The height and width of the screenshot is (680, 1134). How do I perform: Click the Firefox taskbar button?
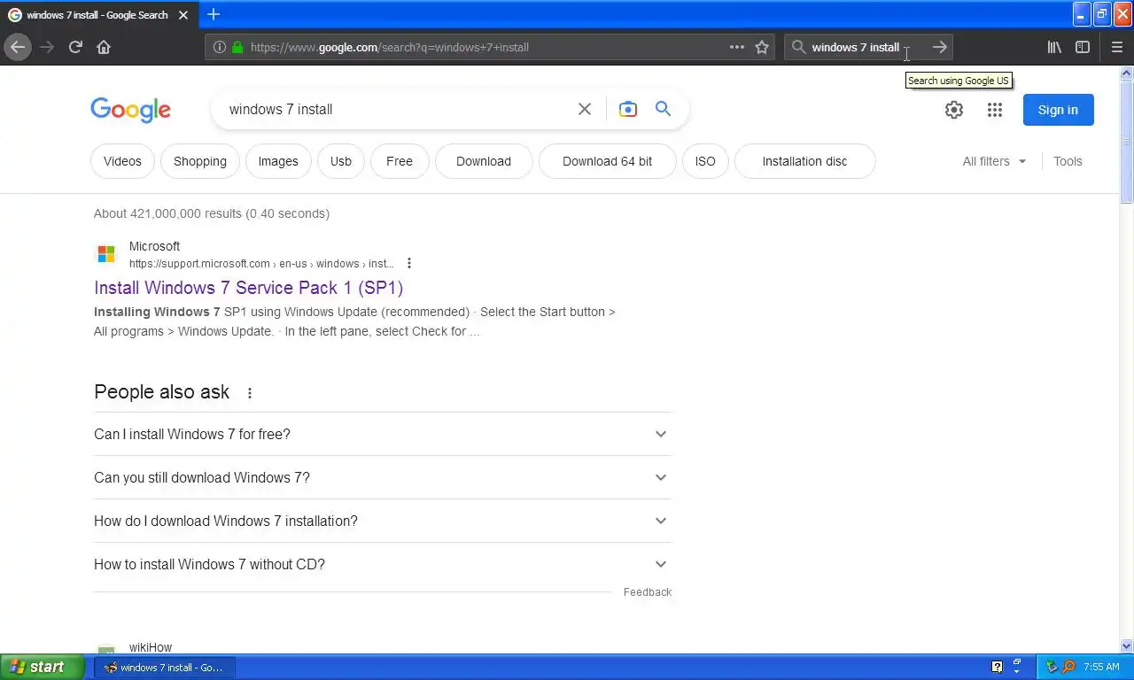[x=165, y=668]
